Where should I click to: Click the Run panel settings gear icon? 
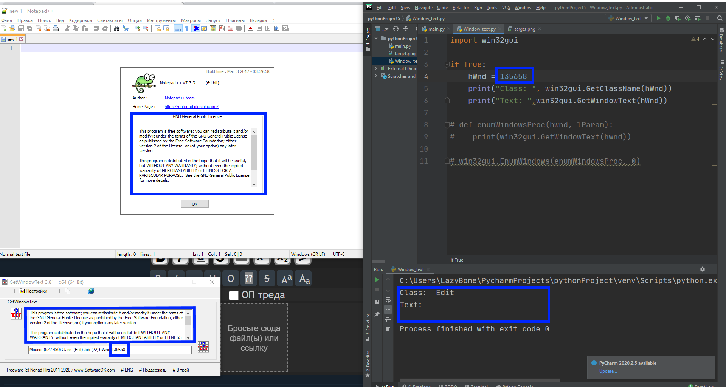(x=702, y=269)
